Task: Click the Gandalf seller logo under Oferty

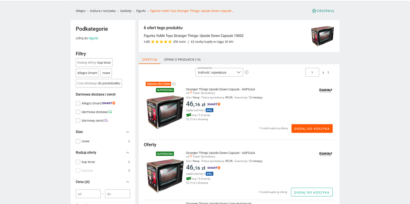Action: (325, 154)
